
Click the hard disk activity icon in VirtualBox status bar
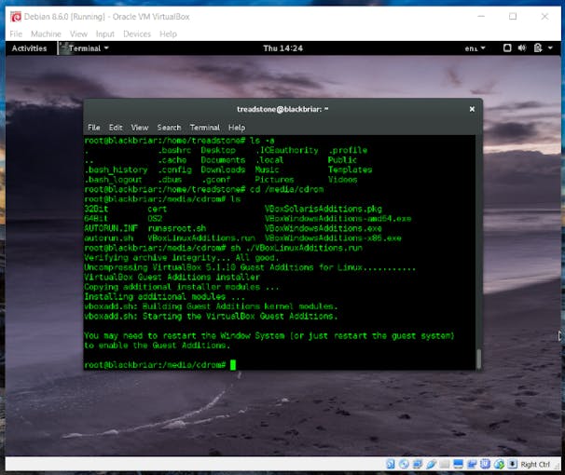(391, 464)
